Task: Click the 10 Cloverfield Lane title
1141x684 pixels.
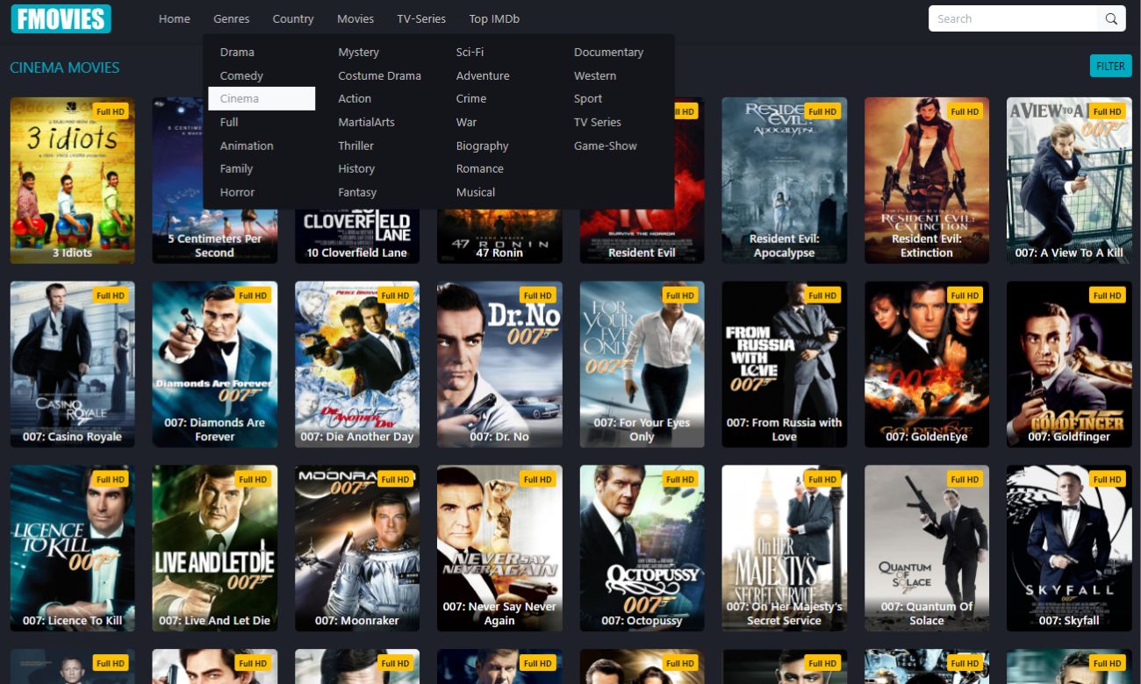Action: tap(356, 253)
